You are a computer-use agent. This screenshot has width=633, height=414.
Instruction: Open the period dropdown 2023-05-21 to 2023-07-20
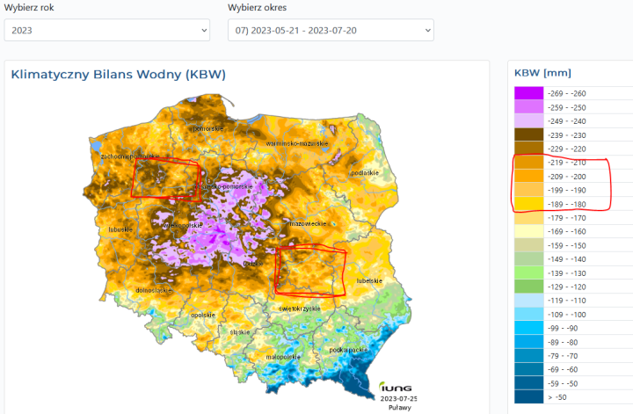[x=330, y=31]
